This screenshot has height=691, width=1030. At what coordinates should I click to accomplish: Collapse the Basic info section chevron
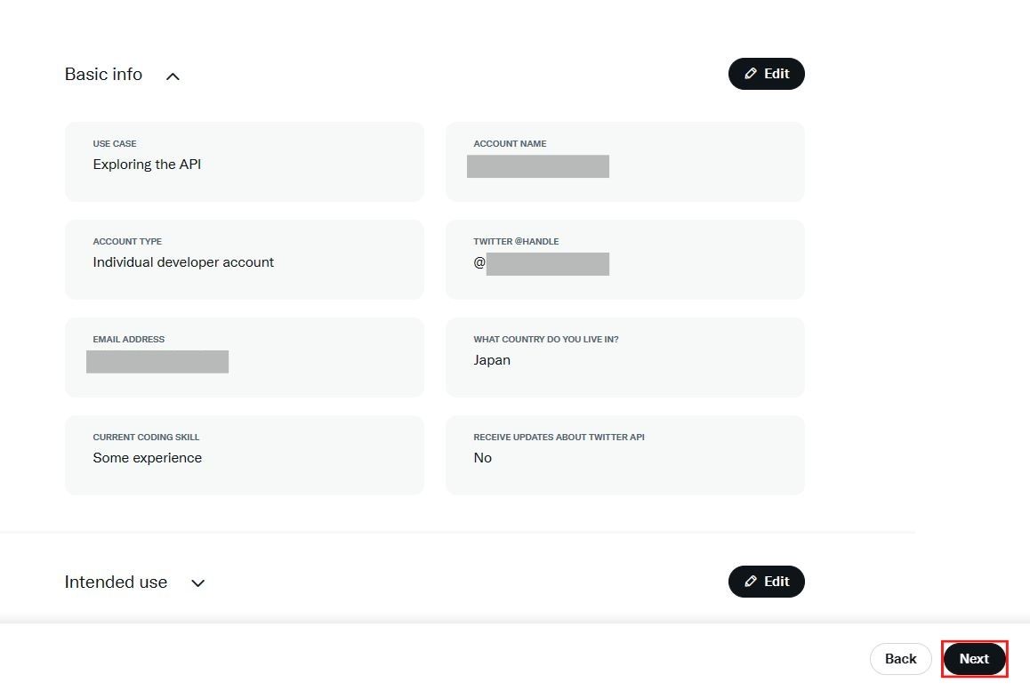[x=173, y=76]
